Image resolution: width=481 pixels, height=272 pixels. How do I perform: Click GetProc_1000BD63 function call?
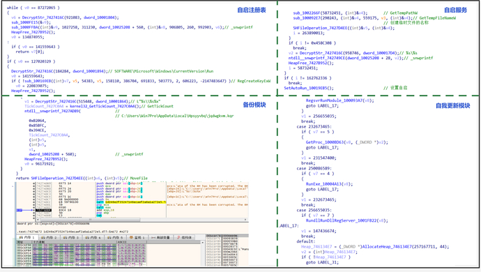pos(346,142)
